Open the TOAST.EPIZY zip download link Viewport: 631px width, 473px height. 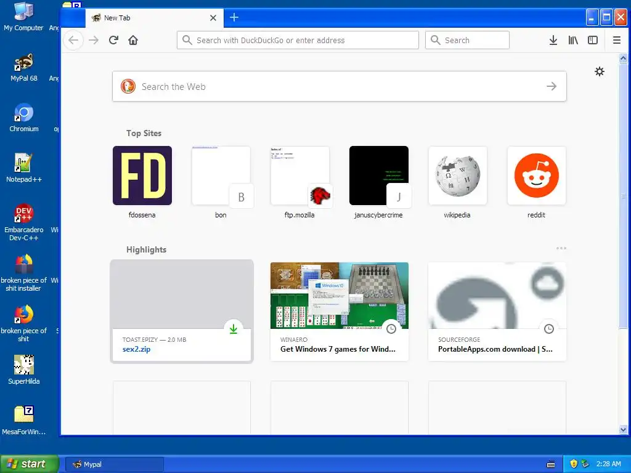[136, 349]
